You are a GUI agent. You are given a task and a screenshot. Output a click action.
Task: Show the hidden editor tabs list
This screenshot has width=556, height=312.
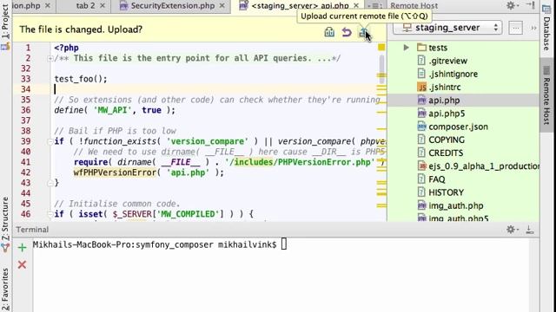coord(374,6)
